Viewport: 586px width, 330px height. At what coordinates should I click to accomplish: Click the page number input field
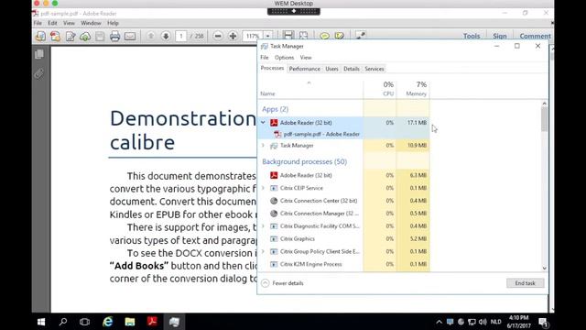click(x=181, y=36)
